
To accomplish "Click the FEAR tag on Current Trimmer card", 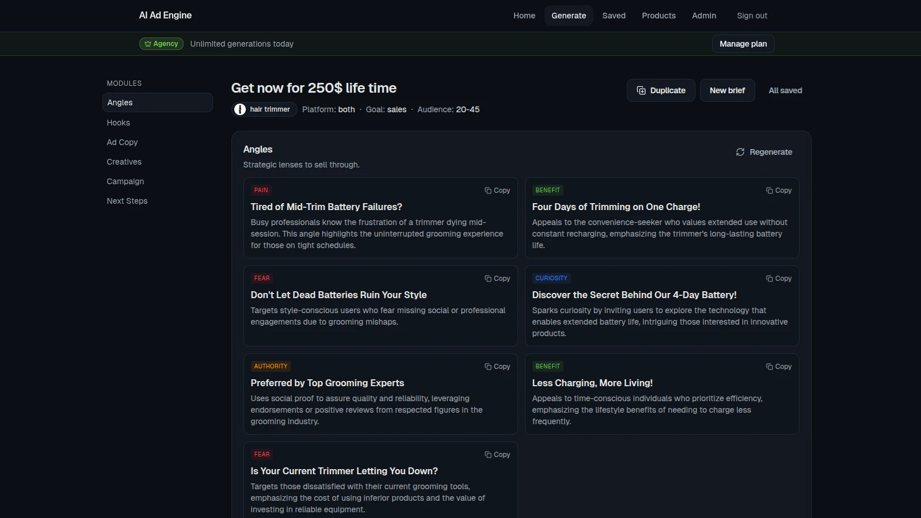I will pyautogui.click(x=262, y=454).
